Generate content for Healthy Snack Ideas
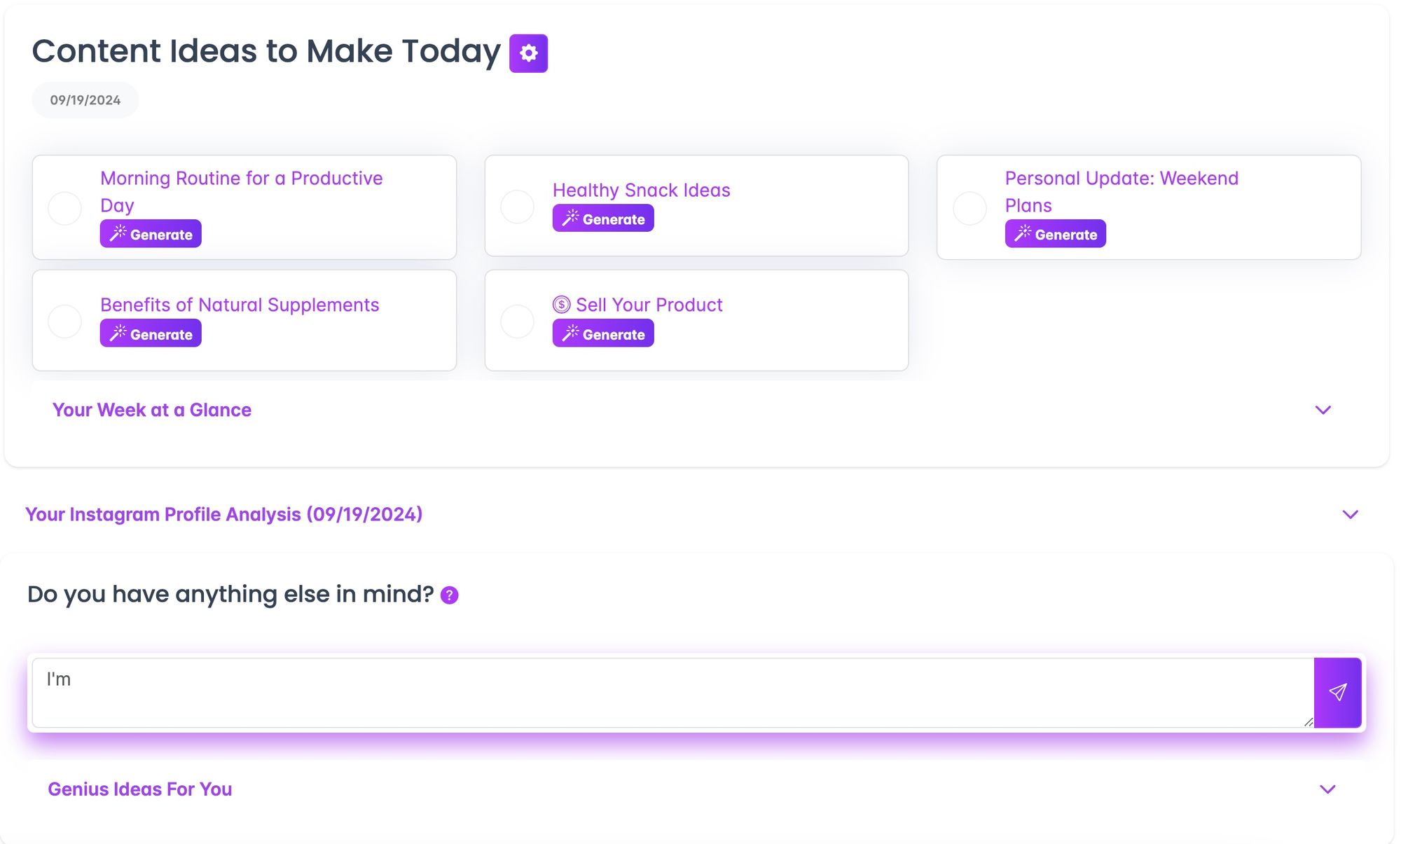 click(x=602, y=219)
